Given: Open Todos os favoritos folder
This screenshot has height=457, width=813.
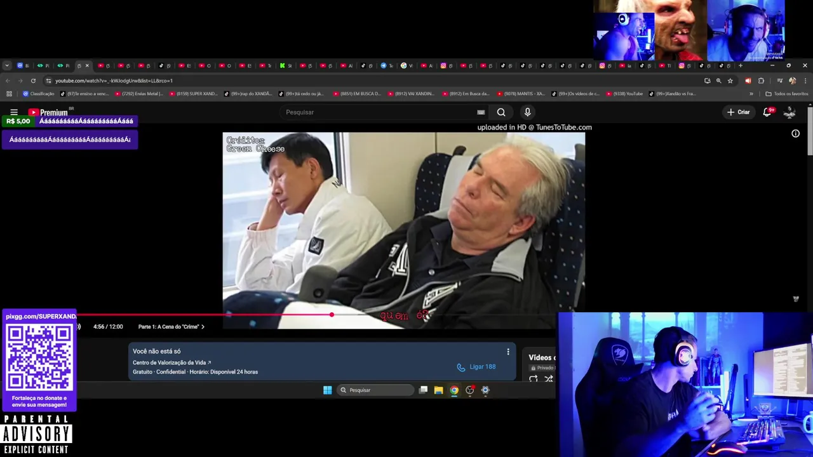Looking at the screenshot, I should [787, 94].
